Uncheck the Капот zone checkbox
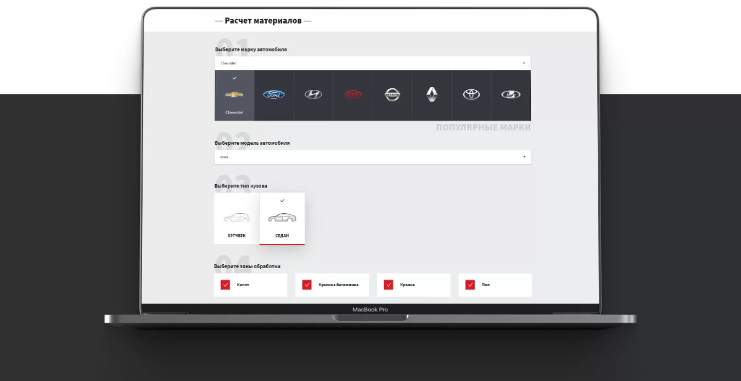 (x=225, y=285)
